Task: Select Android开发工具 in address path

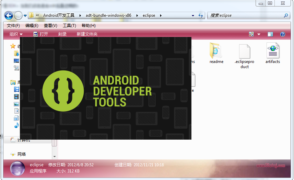Action: [x=59, y=15]
